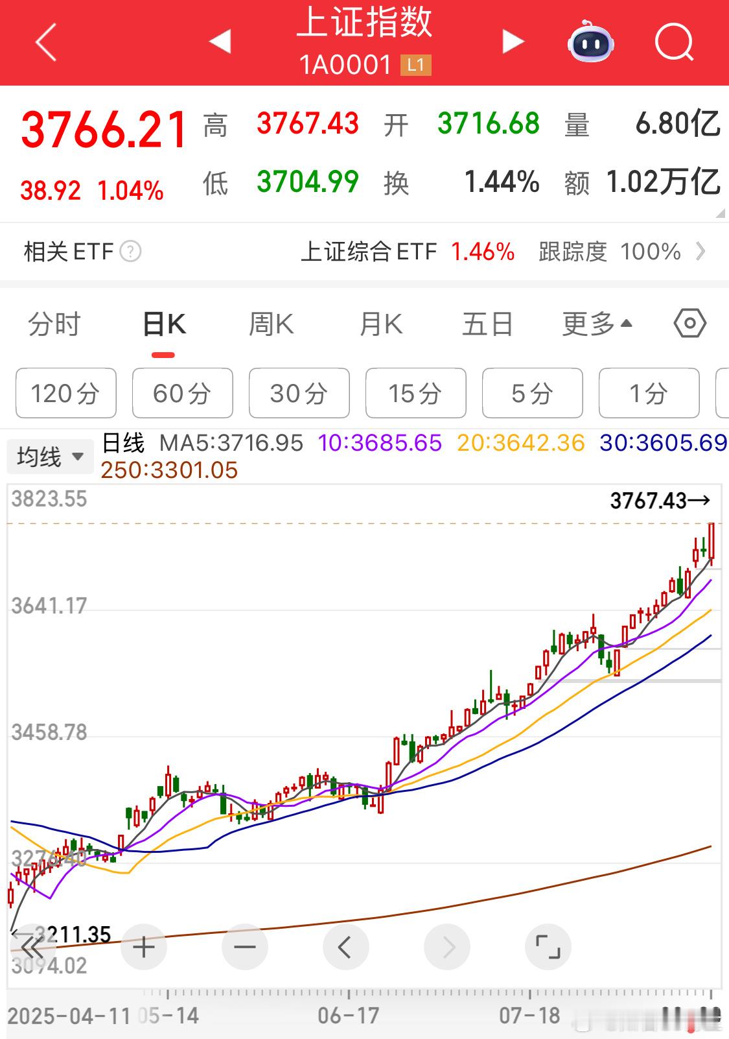This screenshot has height=1039, width=729.
Task: Tap the amount value 1.02万亿
Action: 664,182
